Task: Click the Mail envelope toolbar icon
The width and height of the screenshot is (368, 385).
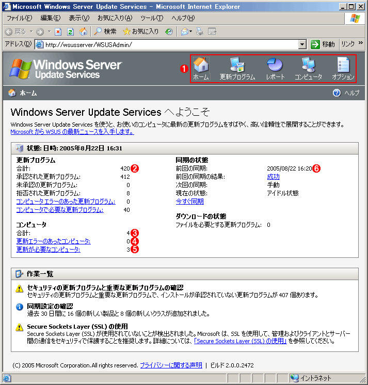Action: pyautogui.click(x=185, y=32)
